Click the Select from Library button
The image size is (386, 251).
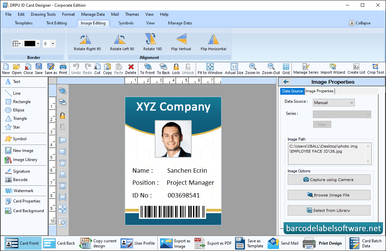click(329, 211)
